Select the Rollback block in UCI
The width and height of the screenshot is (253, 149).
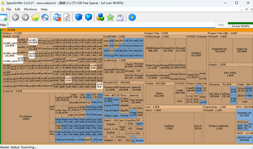tap(109, 140)
